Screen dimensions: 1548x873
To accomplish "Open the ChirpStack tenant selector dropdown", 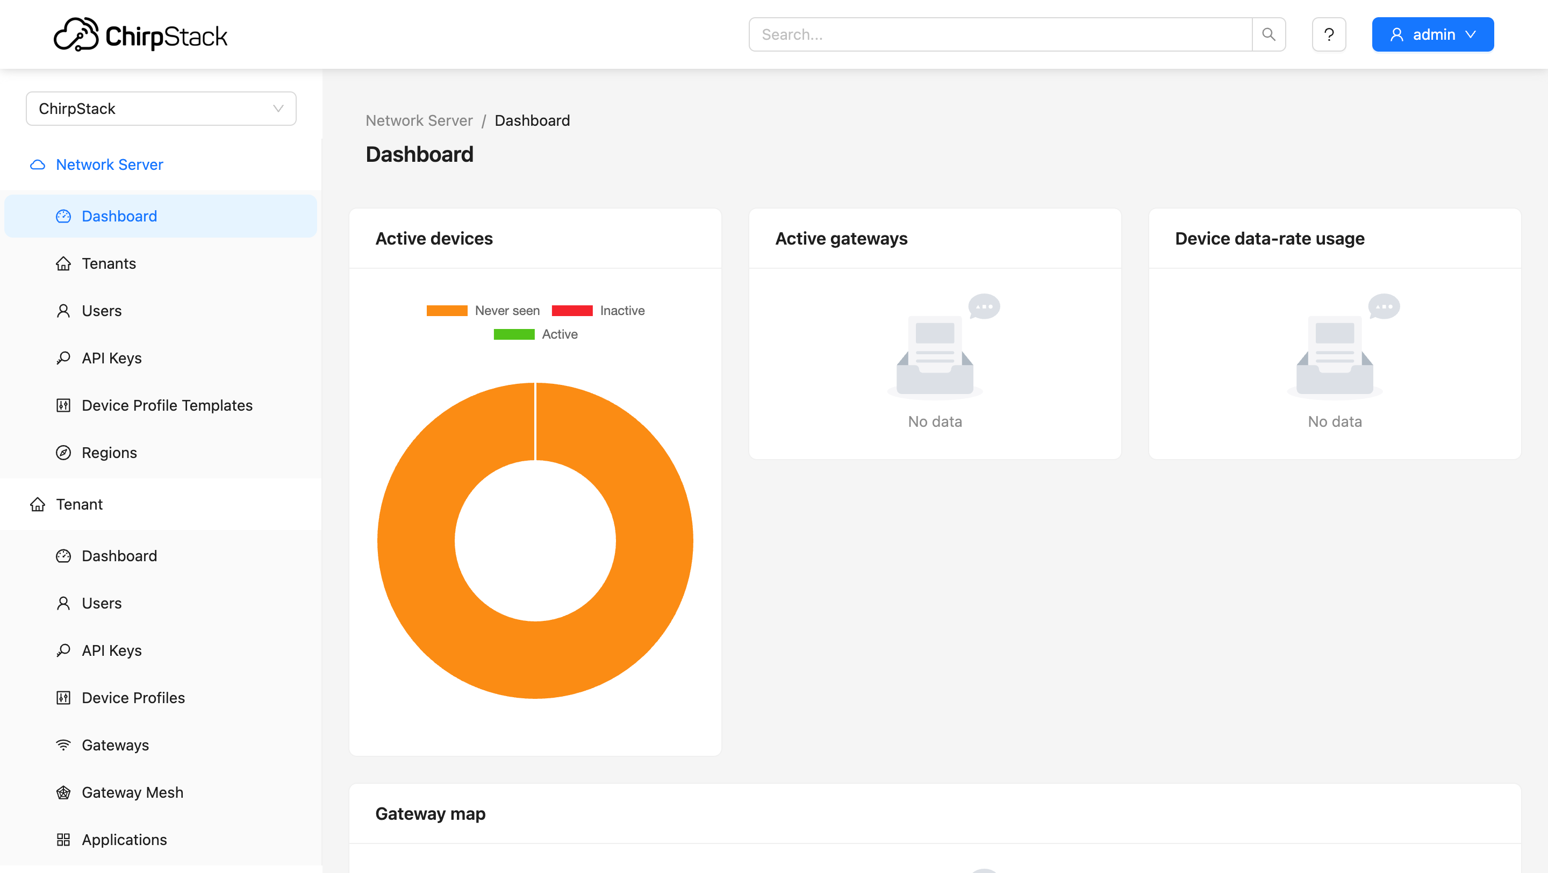I will coord(161,109).
